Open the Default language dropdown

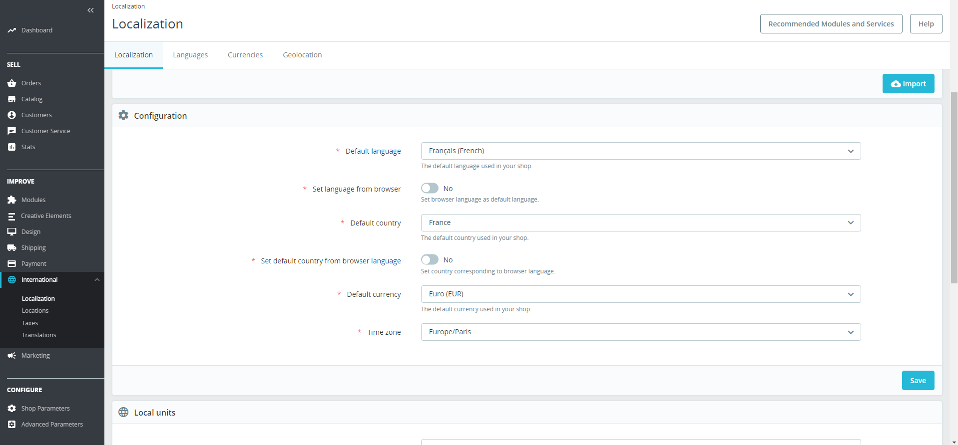click(641, 151)
